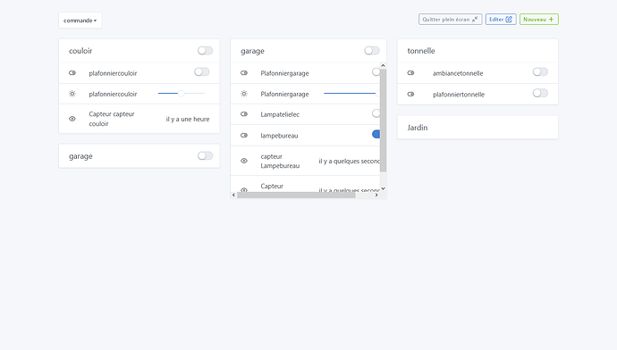The width and height of the screenshot is (617, 350).
Task: Click the garage card vertical scrollbar thumb
Action: (x=383, y=121)
